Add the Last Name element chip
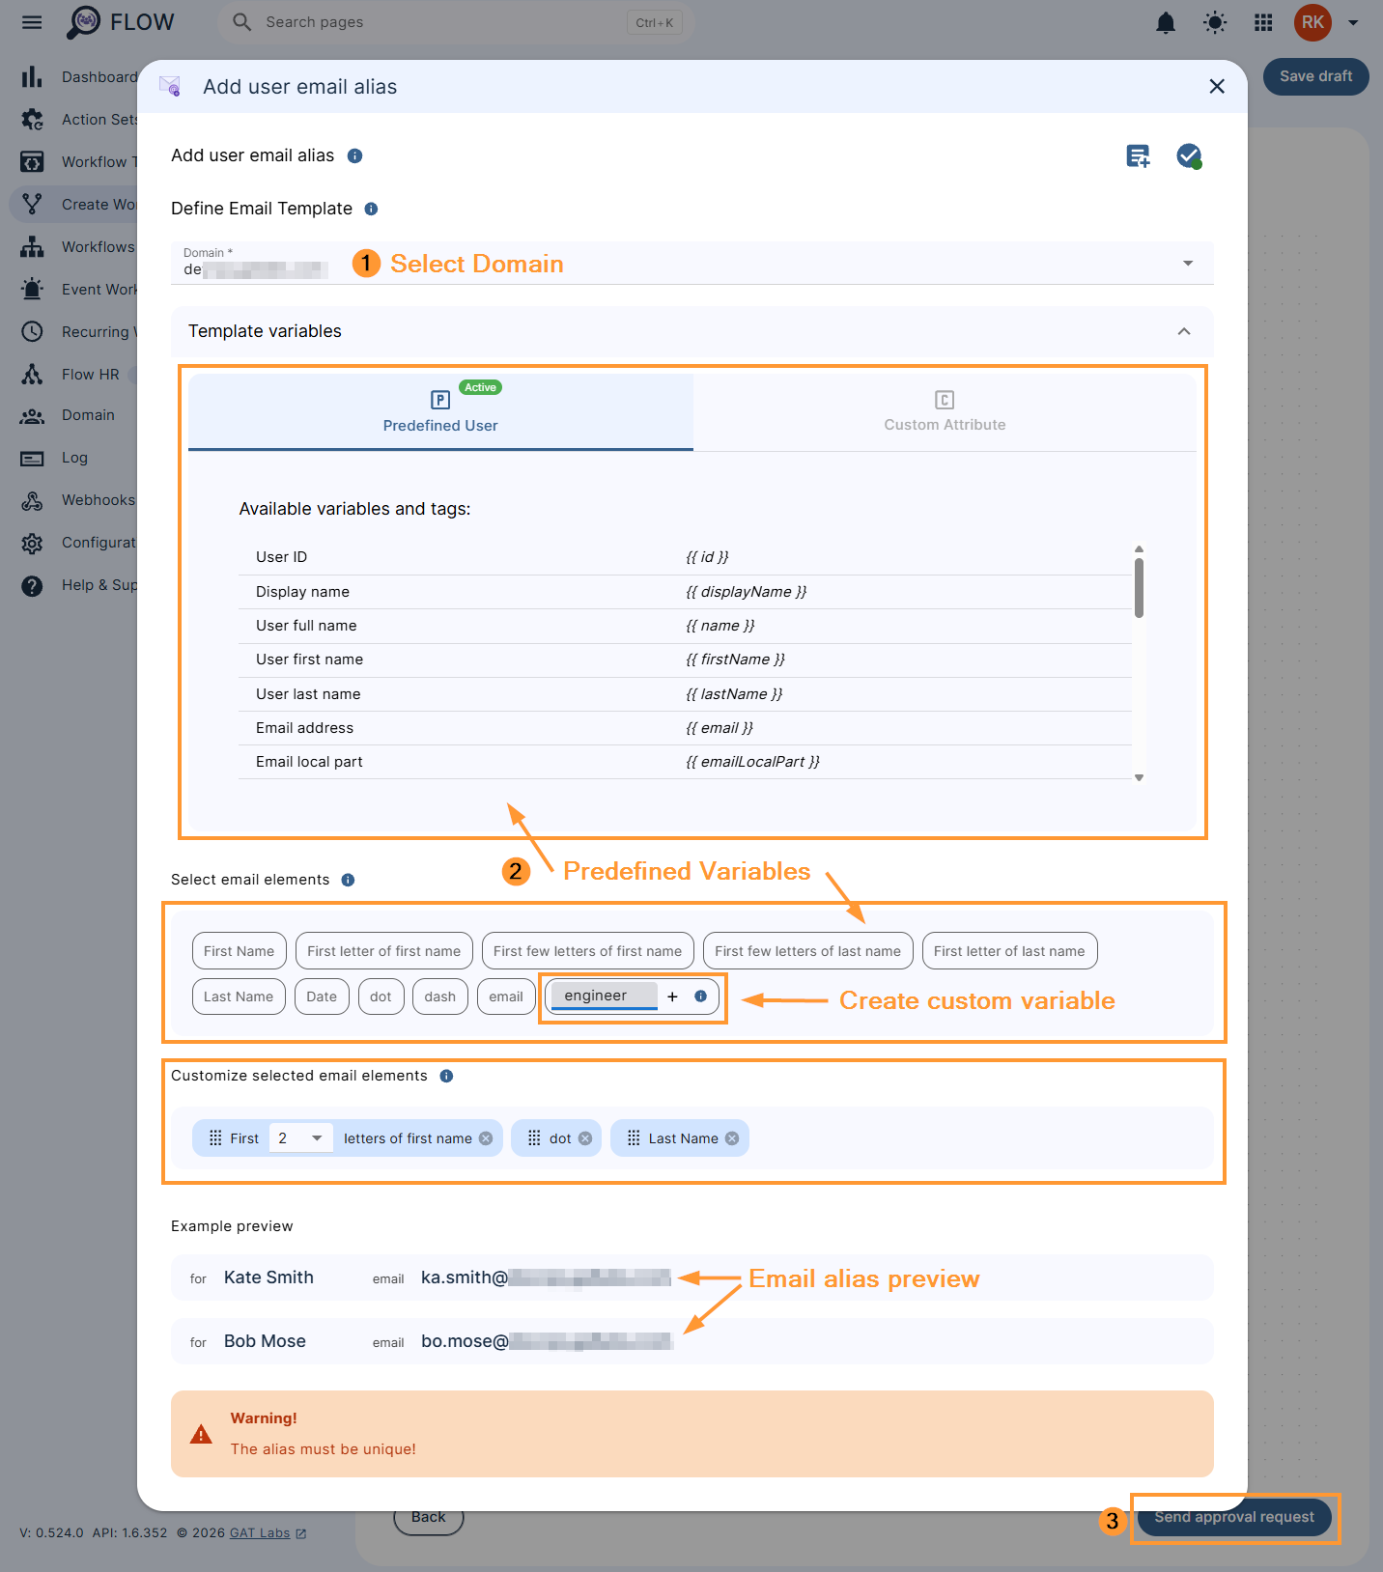 pyautogui.click(x=239, y=997)
